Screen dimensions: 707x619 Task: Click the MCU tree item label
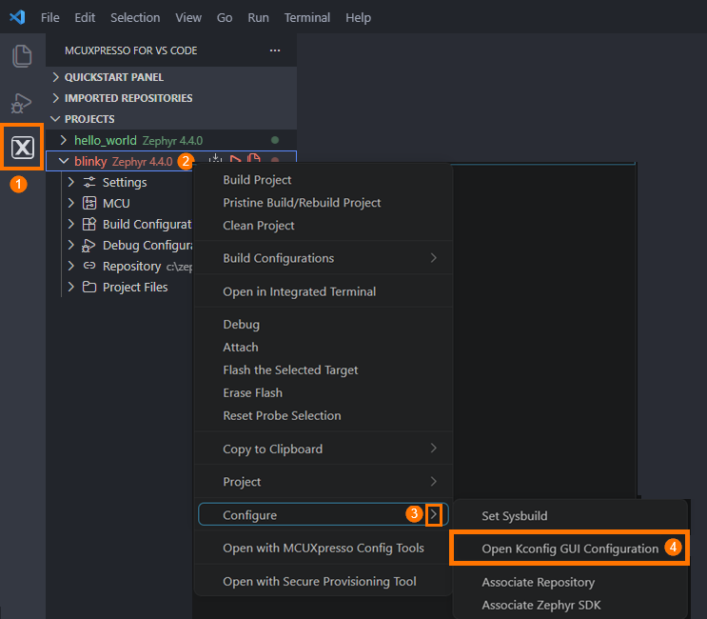tap(116, 204)
